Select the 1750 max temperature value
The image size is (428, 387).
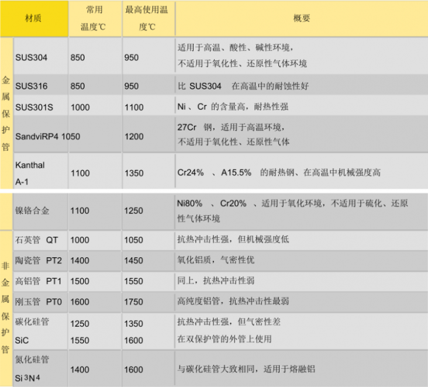(x=133, y=302)
